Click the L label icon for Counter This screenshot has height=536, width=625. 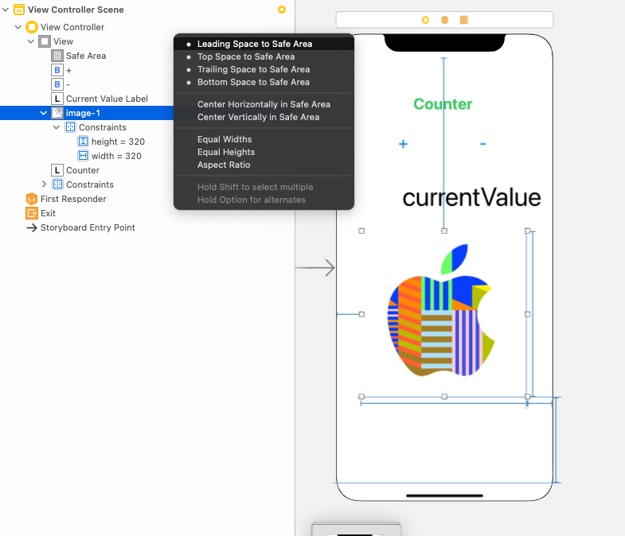click(57, 170)
